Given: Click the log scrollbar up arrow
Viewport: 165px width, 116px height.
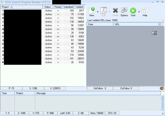Looking at the screenshot, I should (x=163, y=97).
